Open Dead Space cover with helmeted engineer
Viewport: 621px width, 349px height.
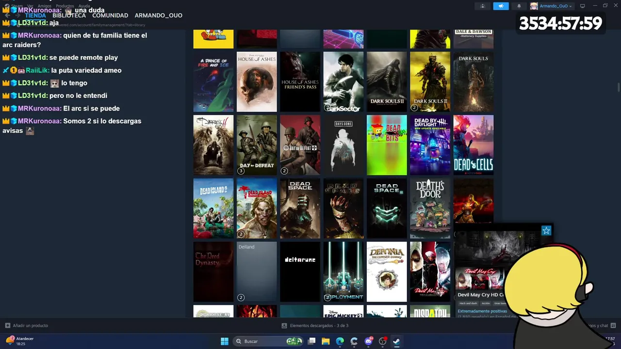300,208
